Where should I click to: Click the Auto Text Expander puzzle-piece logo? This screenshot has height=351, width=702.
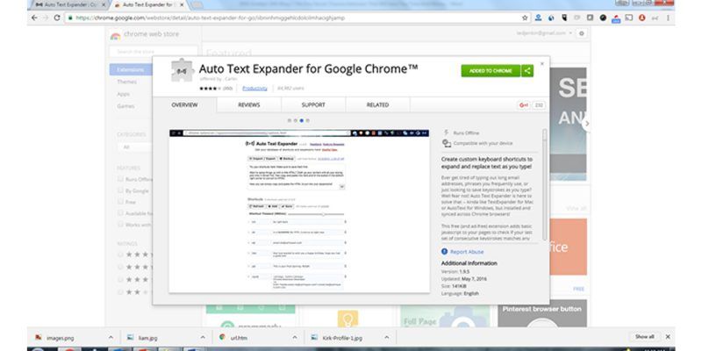[183, 71]
